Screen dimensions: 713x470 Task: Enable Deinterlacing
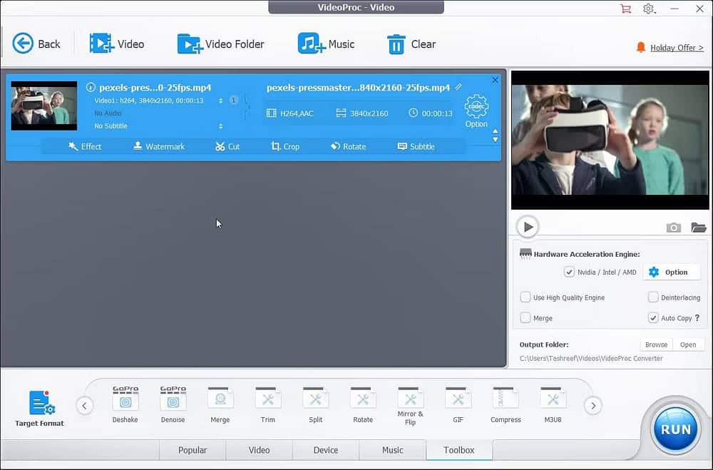pyautogui.click(x=652, y=297)
